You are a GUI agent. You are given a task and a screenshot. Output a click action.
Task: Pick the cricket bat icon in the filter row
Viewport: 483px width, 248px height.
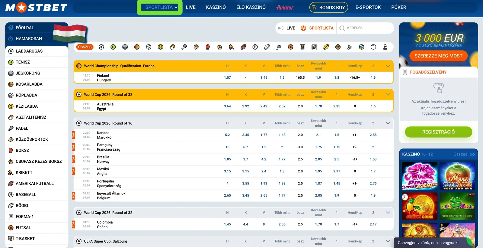pos(232,47)
